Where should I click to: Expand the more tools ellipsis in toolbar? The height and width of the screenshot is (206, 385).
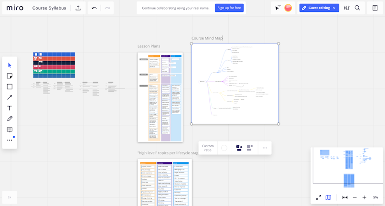pos(10,140)
